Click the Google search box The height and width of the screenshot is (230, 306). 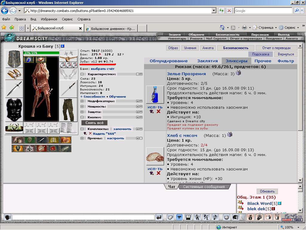263,10
